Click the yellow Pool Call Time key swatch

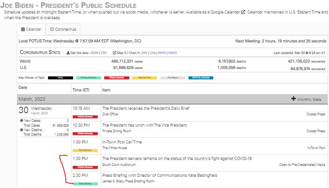point(145,78)
